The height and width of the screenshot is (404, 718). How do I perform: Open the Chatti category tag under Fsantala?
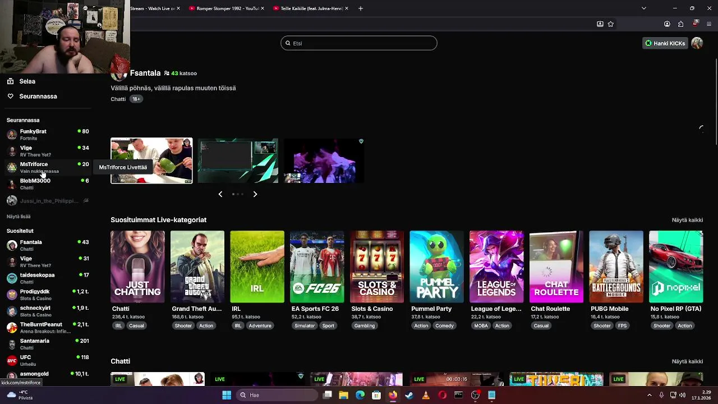[x=118, y=99]
